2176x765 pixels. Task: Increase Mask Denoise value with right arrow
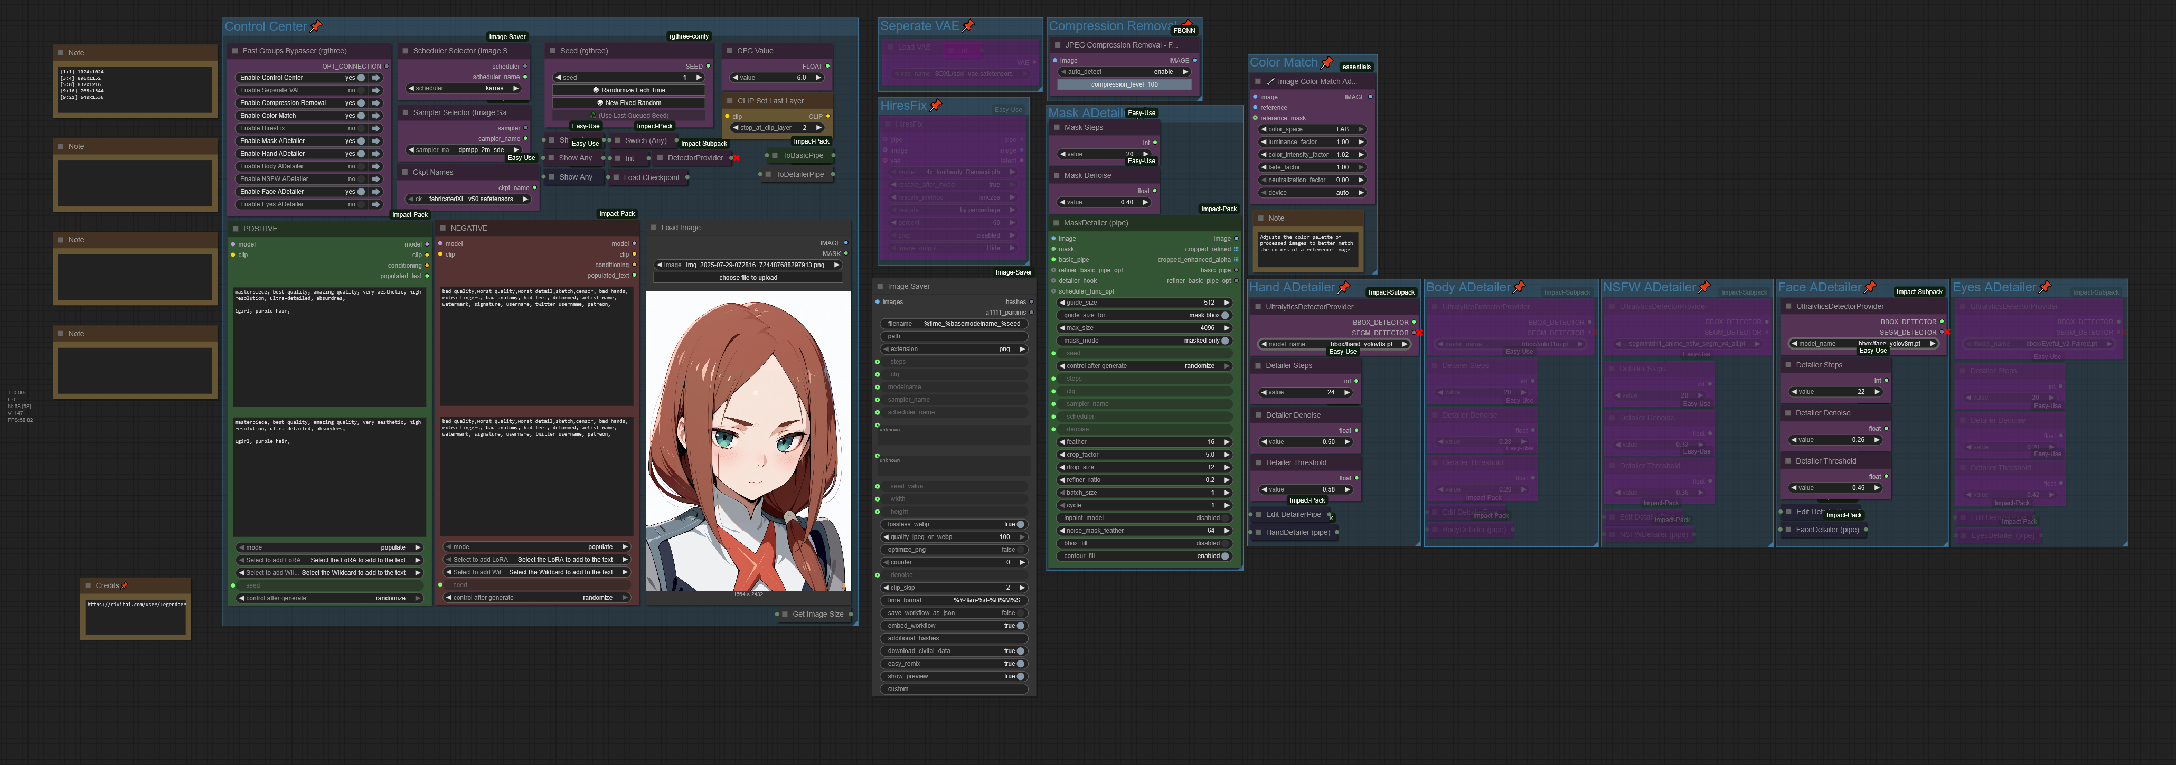[x=1145, y=203]
